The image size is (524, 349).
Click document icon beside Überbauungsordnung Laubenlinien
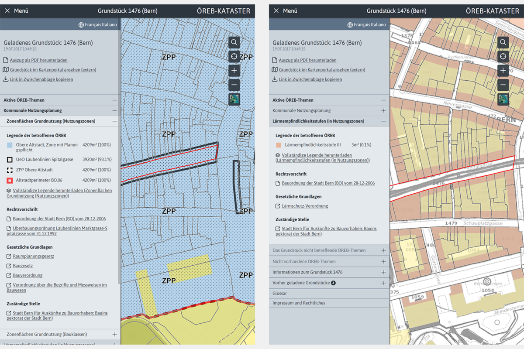pyautogui.click(x=9, y=229)
